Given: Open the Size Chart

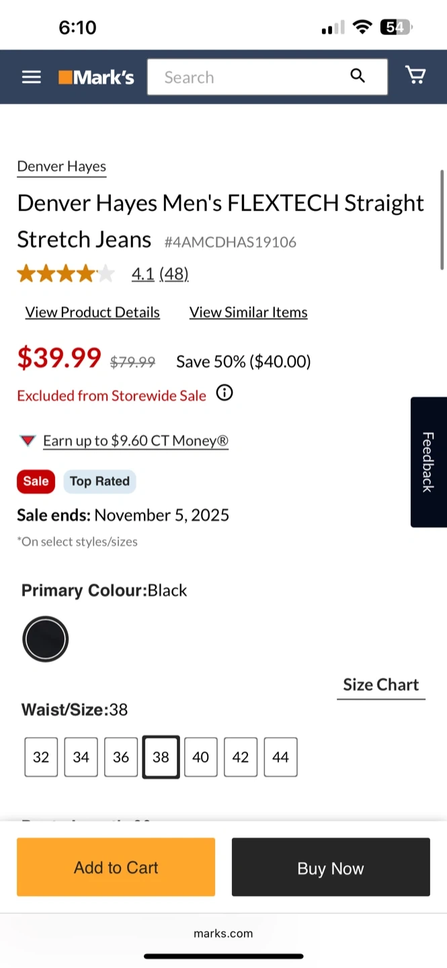Looking at the screenshot, I should point(380,685).
